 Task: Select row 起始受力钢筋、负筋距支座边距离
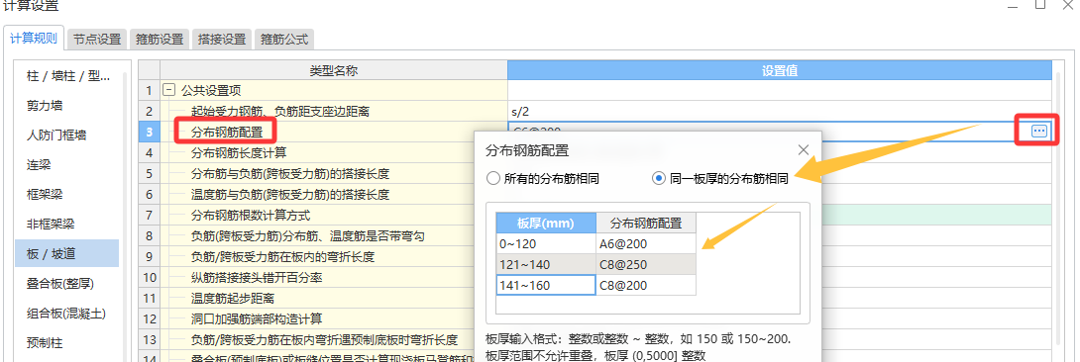coord(334,111)
